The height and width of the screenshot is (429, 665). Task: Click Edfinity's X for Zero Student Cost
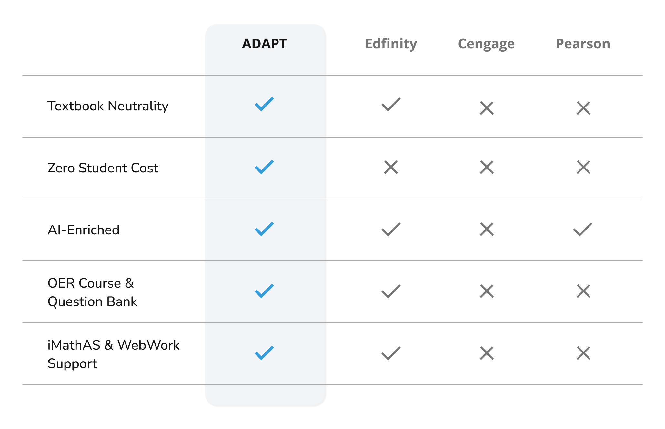[391, 167]
